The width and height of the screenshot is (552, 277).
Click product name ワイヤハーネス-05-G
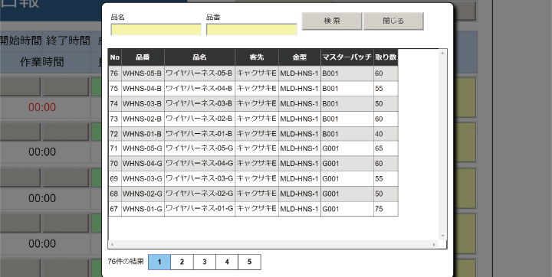pyautogui.click(x=199, y=148)
